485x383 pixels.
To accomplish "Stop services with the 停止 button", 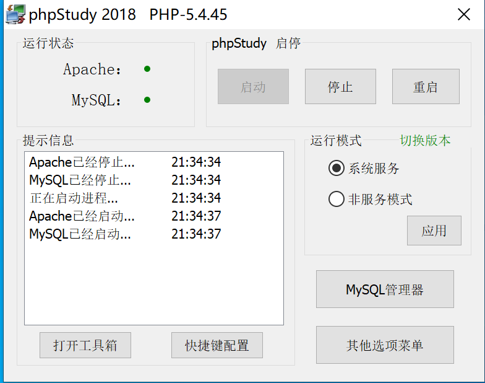I will (340, 87).
